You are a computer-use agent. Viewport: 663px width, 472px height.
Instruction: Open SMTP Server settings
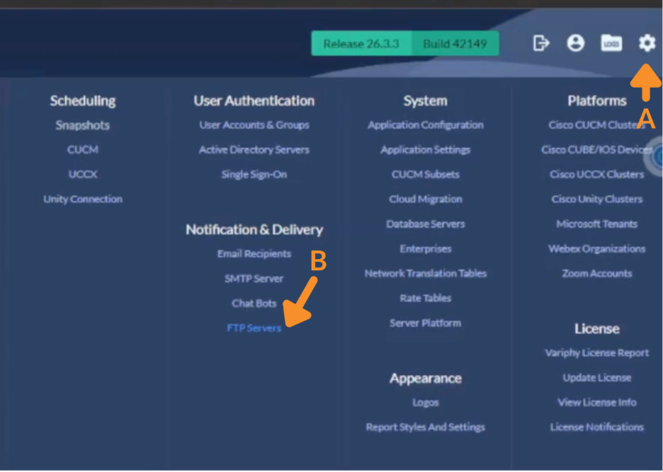click(254, 279)
